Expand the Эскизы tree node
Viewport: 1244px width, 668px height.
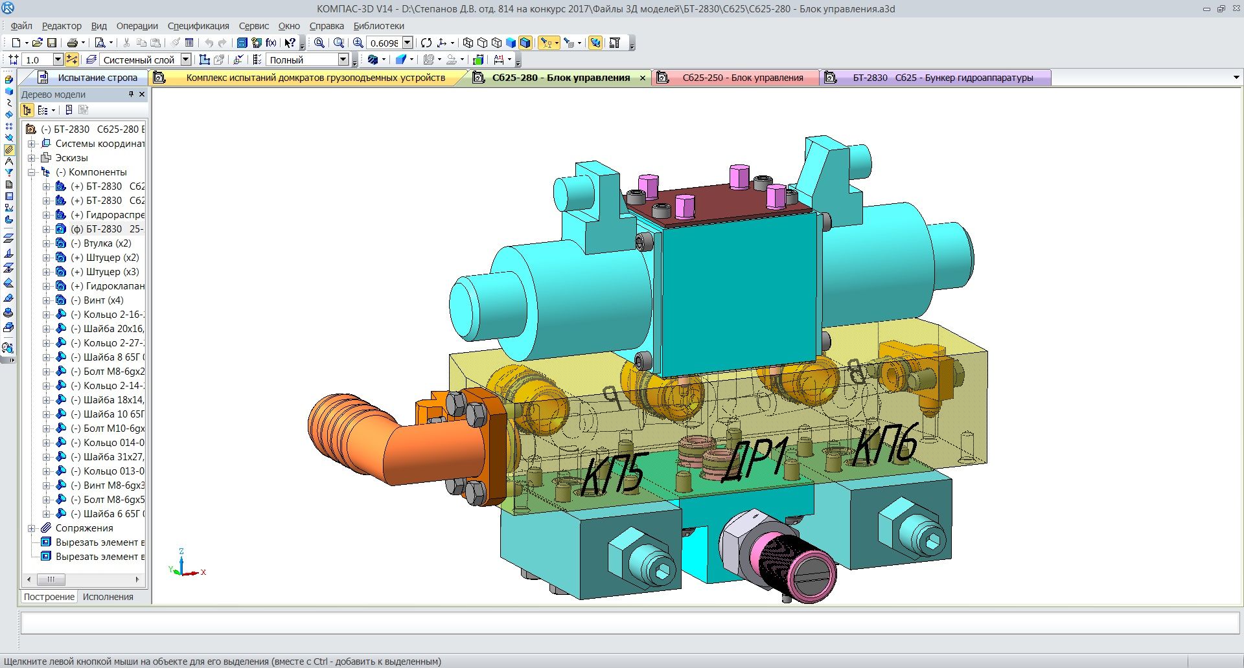[31, 158]
